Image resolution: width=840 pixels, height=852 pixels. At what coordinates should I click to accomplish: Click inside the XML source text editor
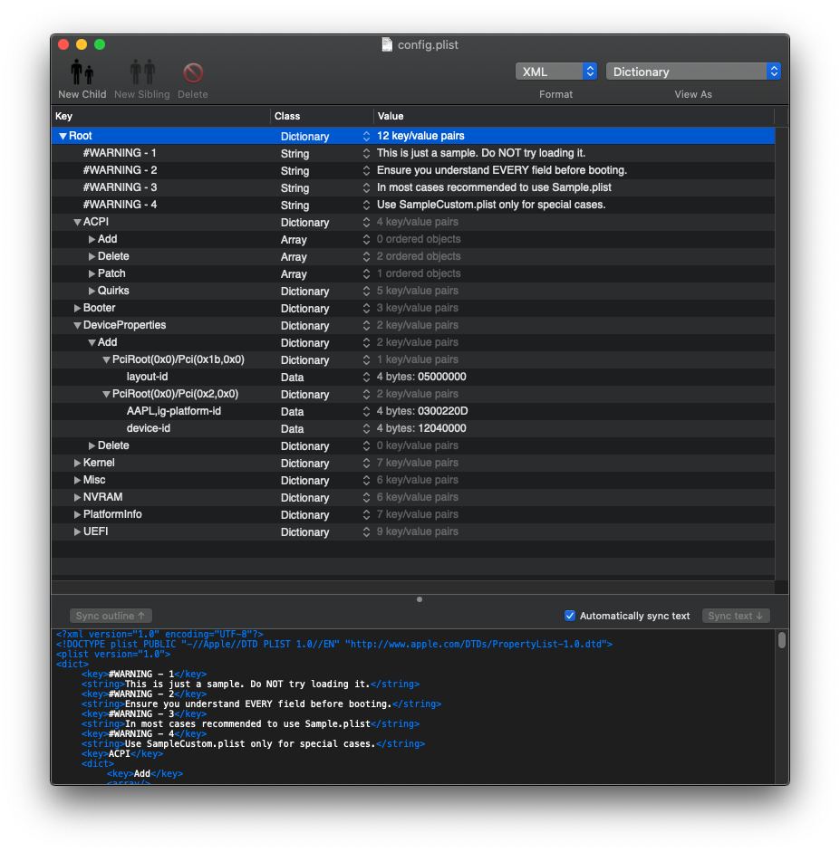[x=413, y=706]
